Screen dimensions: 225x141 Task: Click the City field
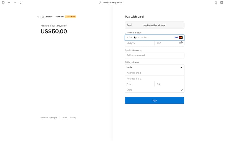140,84
